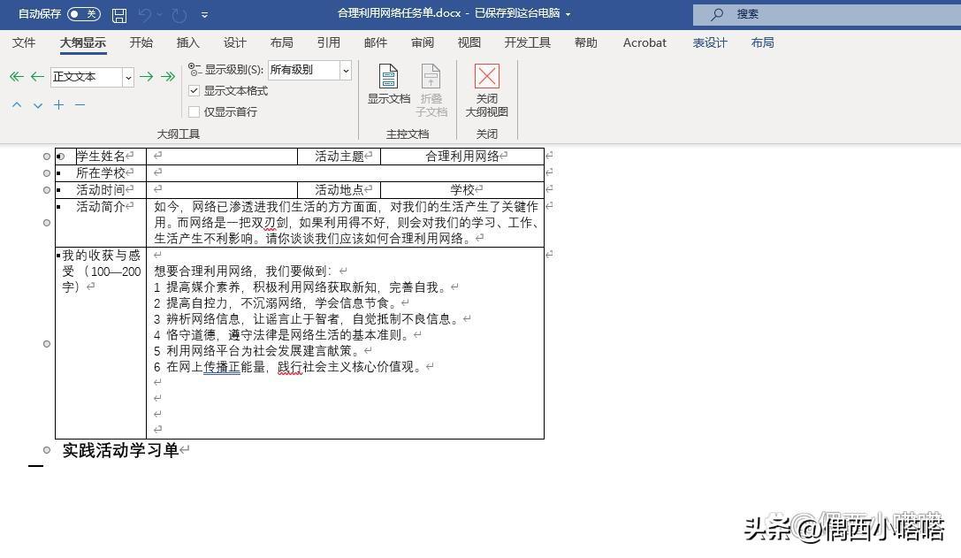This screenshot has width=961, height=558.
Task: Expand the quick access toolbar customization menu
Action: coord(207,14)
